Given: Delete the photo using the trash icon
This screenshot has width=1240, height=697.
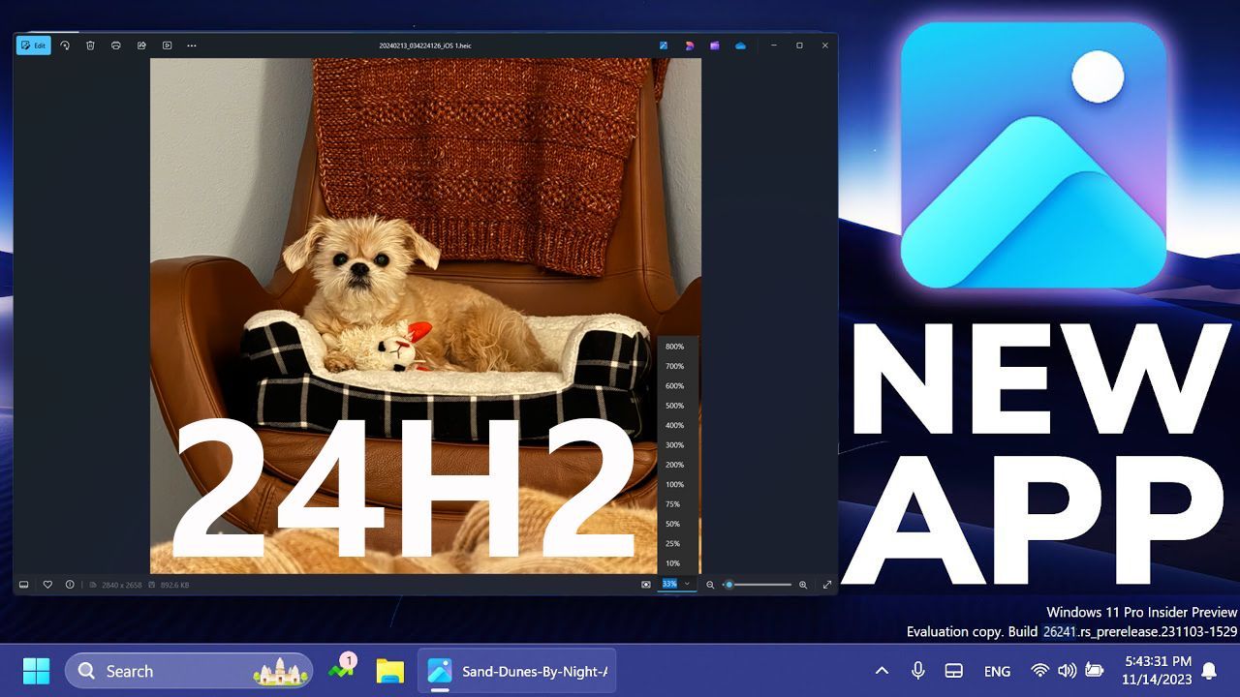Looking at the screenshot, I should 90,45.
